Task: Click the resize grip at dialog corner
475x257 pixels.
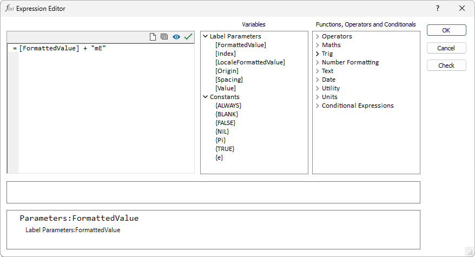Action: coord(471,253)
